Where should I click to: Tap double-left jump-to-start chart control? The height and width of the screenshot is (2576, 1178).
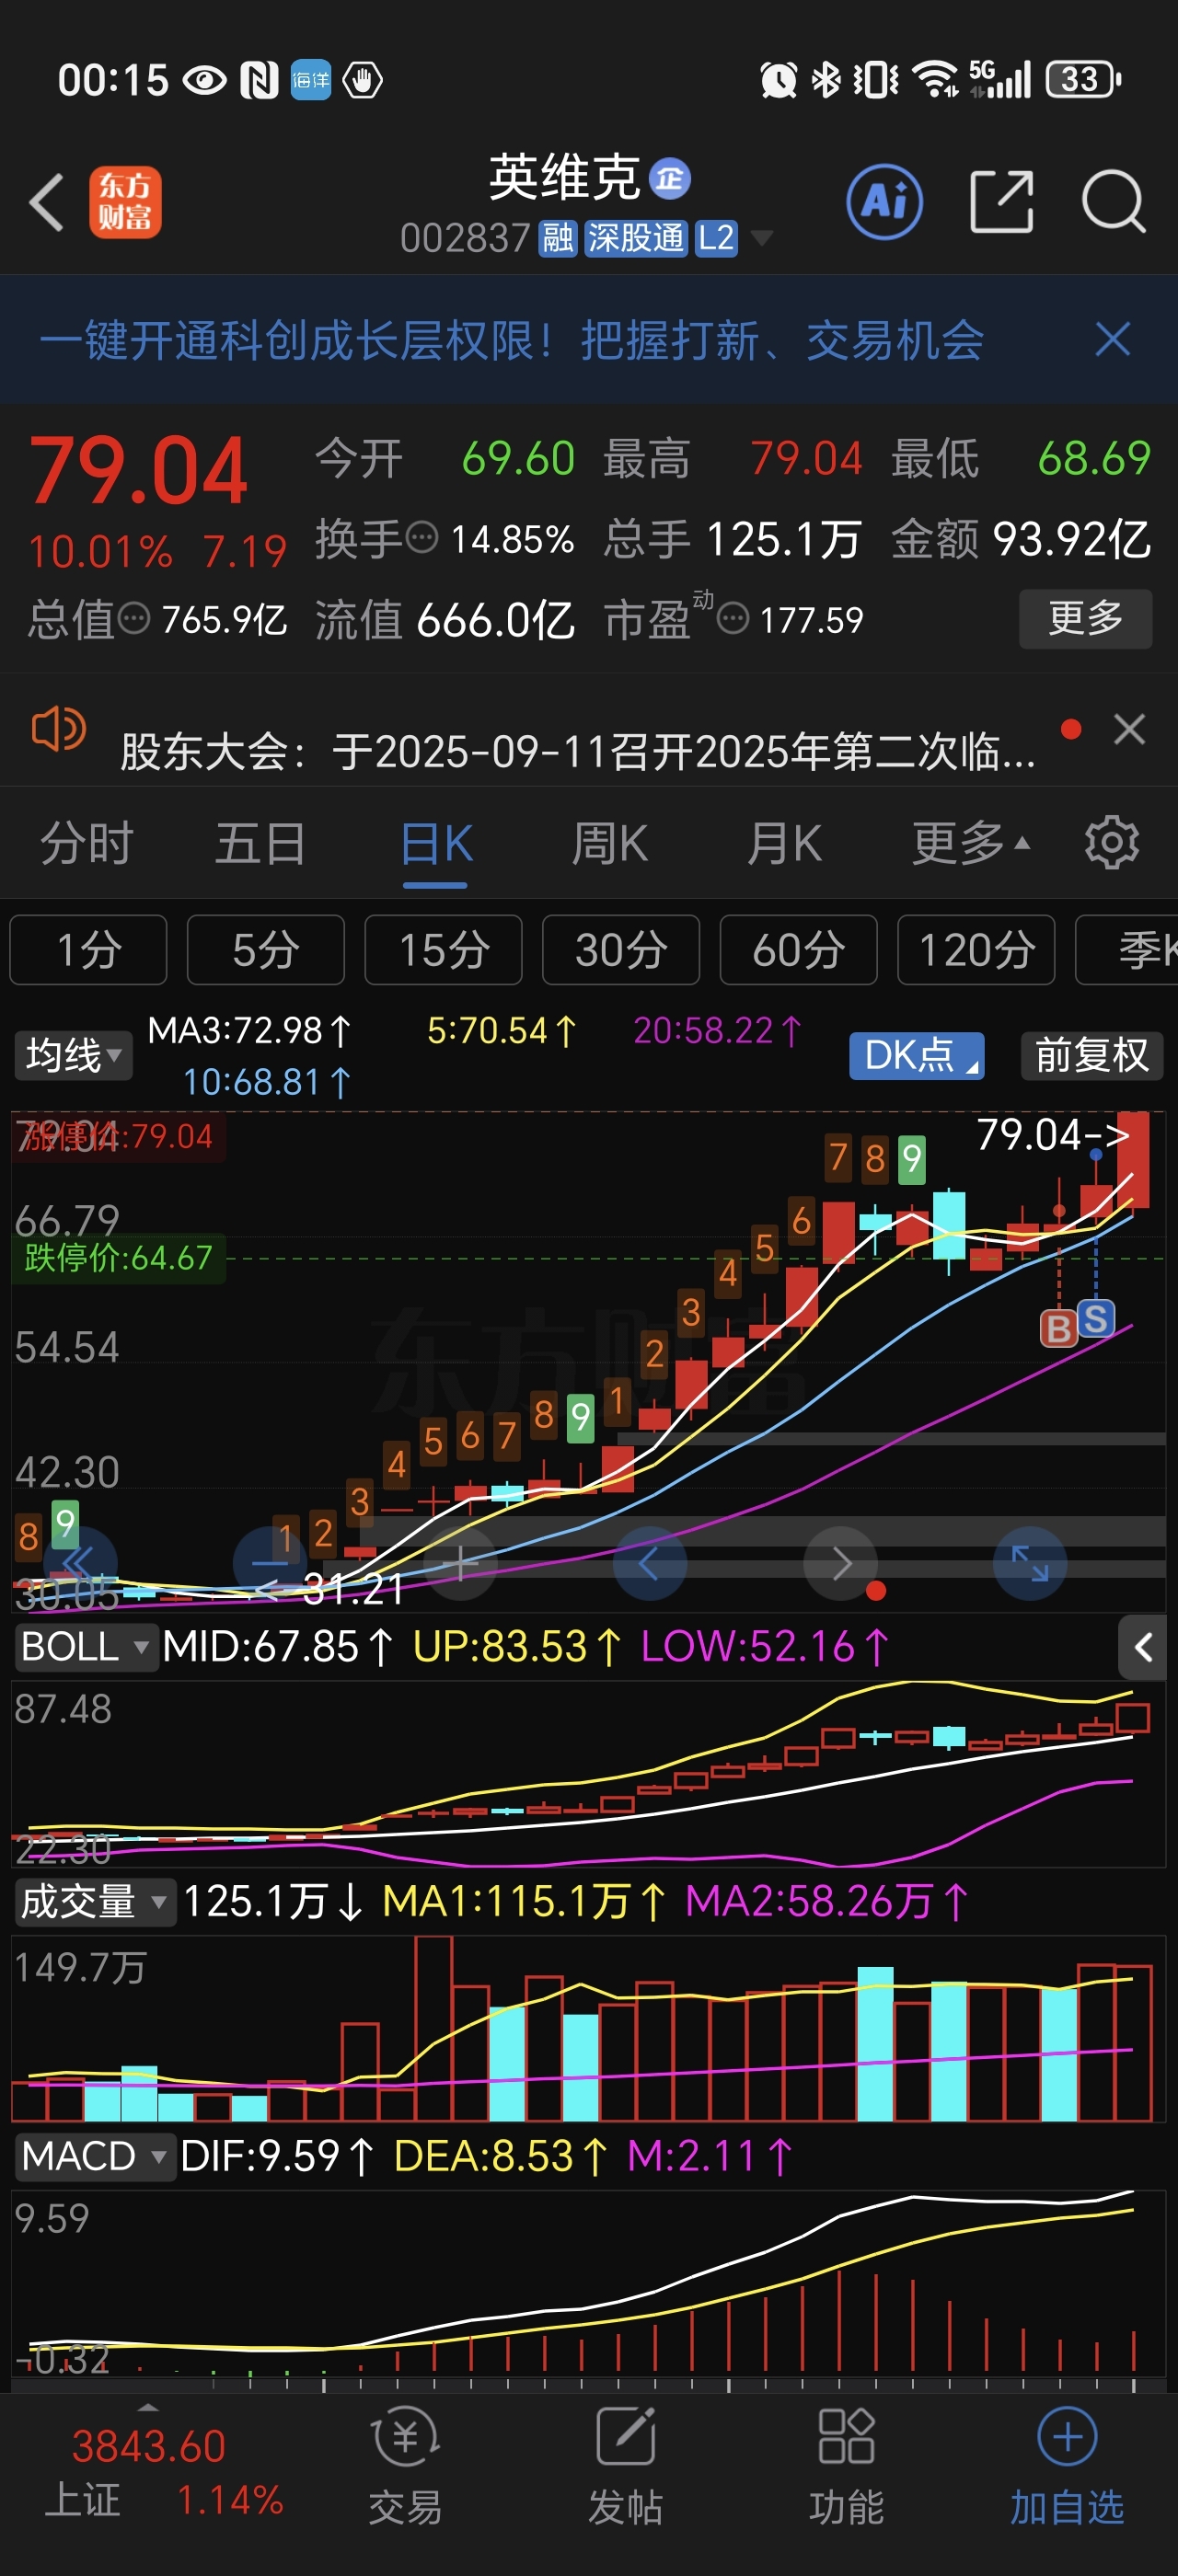[80, 1563]
